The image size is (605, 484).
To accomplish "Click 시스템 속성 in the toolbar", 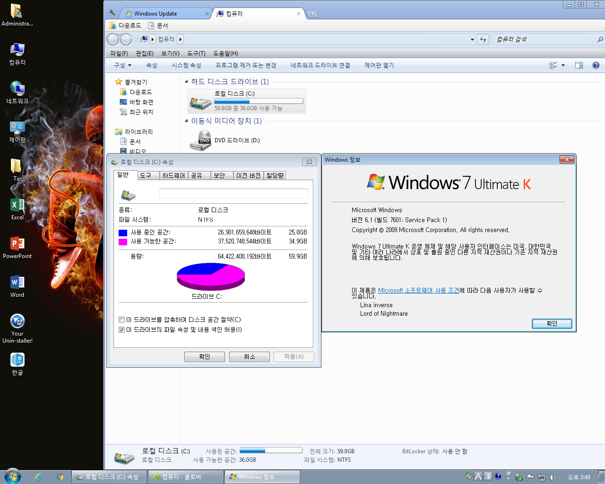I will 186,65.
